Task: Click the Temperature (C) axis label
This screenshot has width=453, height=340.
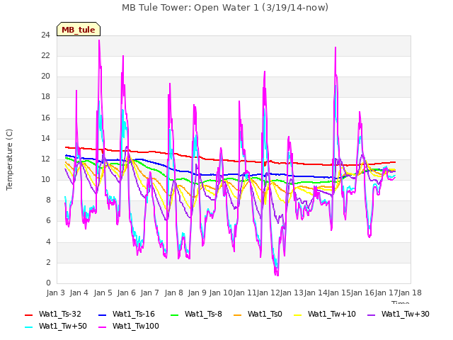Action: click(x=9, y=159)
